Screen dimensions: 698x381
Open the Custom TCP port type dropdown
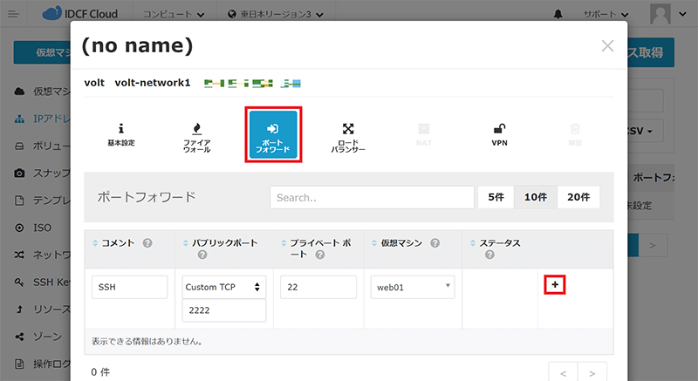(224, 287)
